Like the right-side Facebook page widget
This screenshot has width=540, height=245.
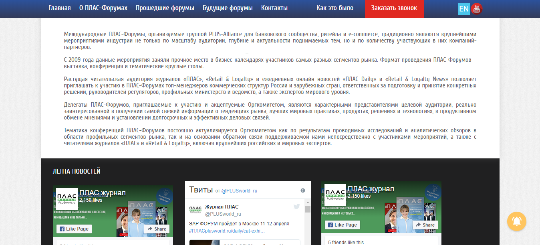tap(343, 225)
